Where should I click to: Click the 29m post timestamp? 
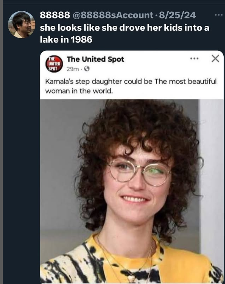[x=72, y=69]
